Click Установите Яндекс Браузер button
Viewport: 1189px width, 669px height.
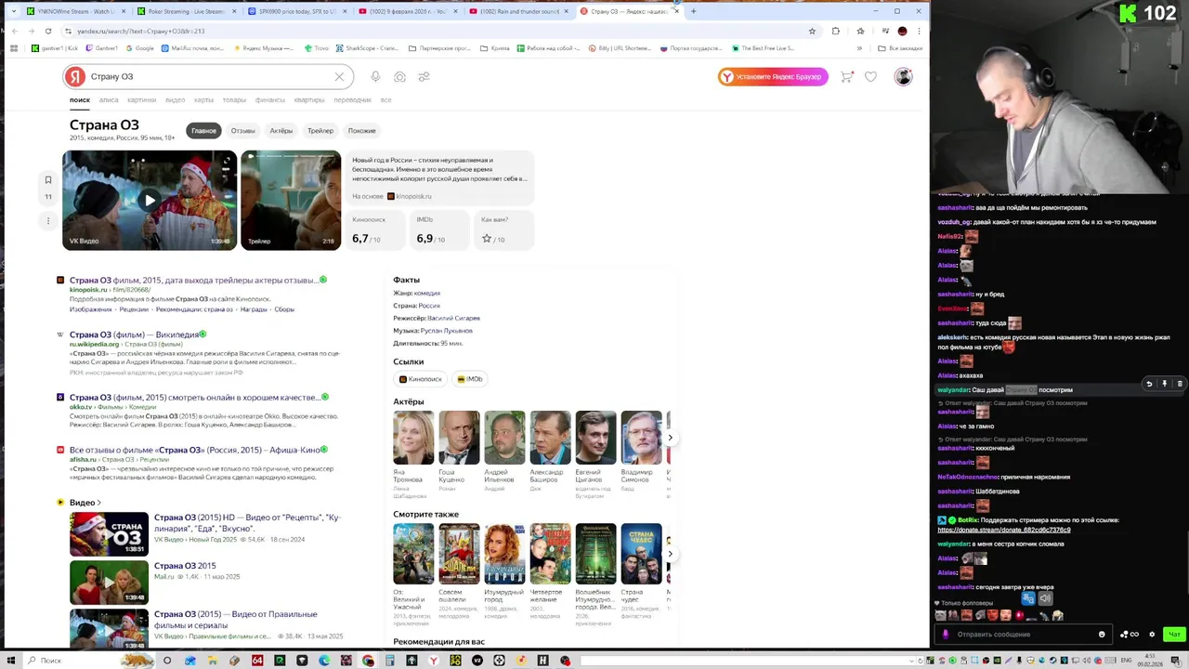click(x=773, y=77)
